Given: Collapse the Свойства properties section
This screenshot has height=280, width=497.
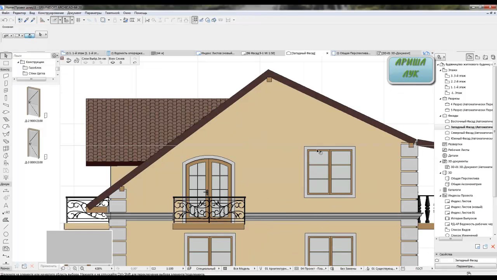Looking at the screenshot, I should pyautogui.click(x=436, y=254).
